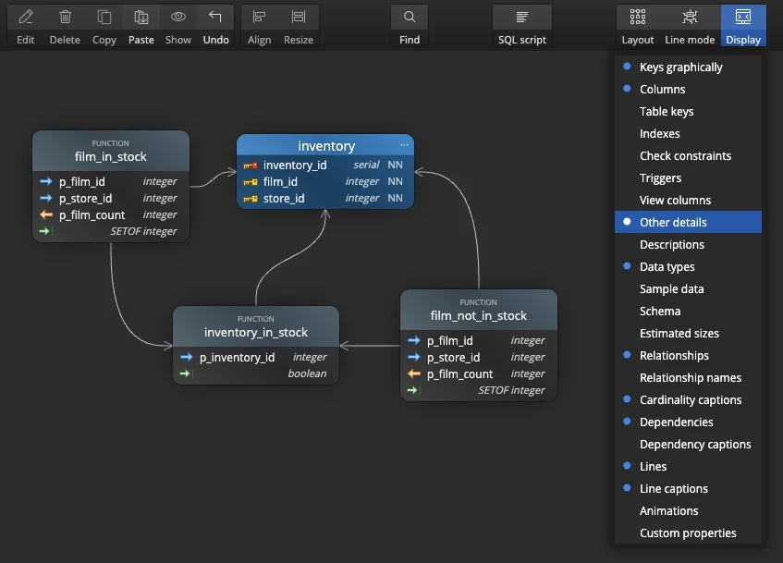Click the film_id key icon in inventory
The image size is (783, 563).
click(251, 182)
